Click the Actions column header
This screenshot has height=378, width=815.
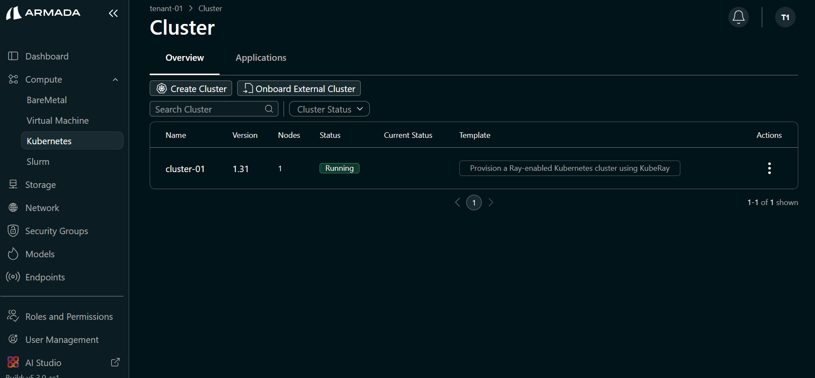pos(769,135)
